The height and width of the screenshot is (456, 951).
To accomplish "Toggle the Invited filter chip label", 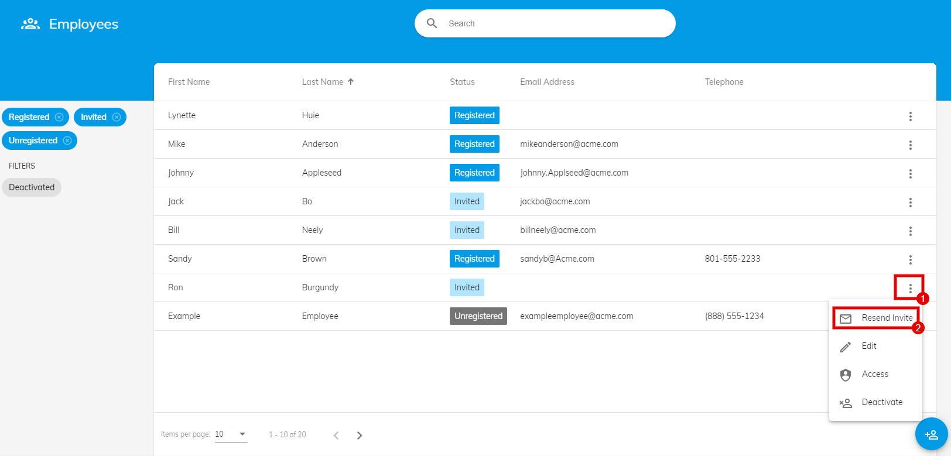I will (94, 117).
